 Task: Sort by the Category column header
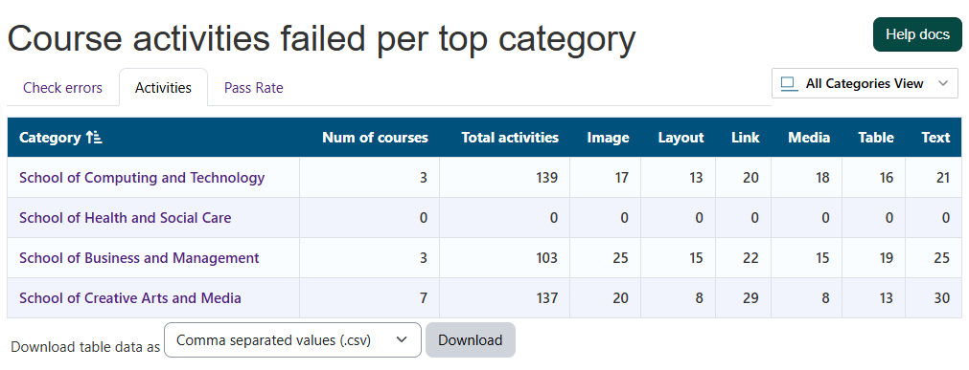pos(50,138)
